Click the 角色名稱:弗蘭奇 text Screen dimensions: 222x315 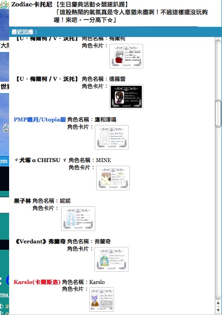coord(89,241)
